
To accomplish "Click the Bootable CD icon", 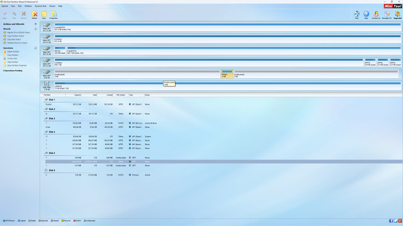I will pyautogui.click(x=387, y=15).
